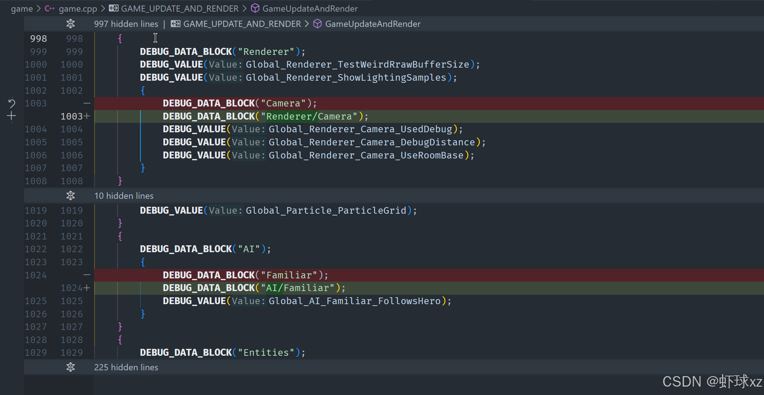Click the cube icon before GameUpdateAndRender in the top breadcrumb
The image size is (764, 395).
pyautogui.click(x=255, y=8)
